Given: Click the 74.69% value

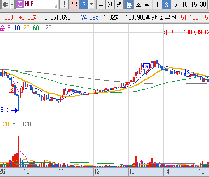Looking at the screenshot, I should [x=89, y=17].
